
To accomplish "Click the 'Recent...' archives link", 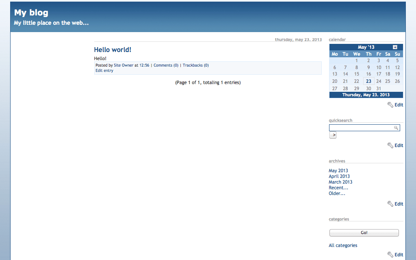I will click(x=338, y=188).
